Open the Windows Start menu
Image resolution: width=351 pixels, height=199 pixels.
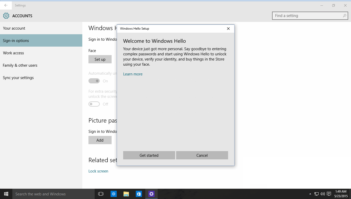click(6, 194)
